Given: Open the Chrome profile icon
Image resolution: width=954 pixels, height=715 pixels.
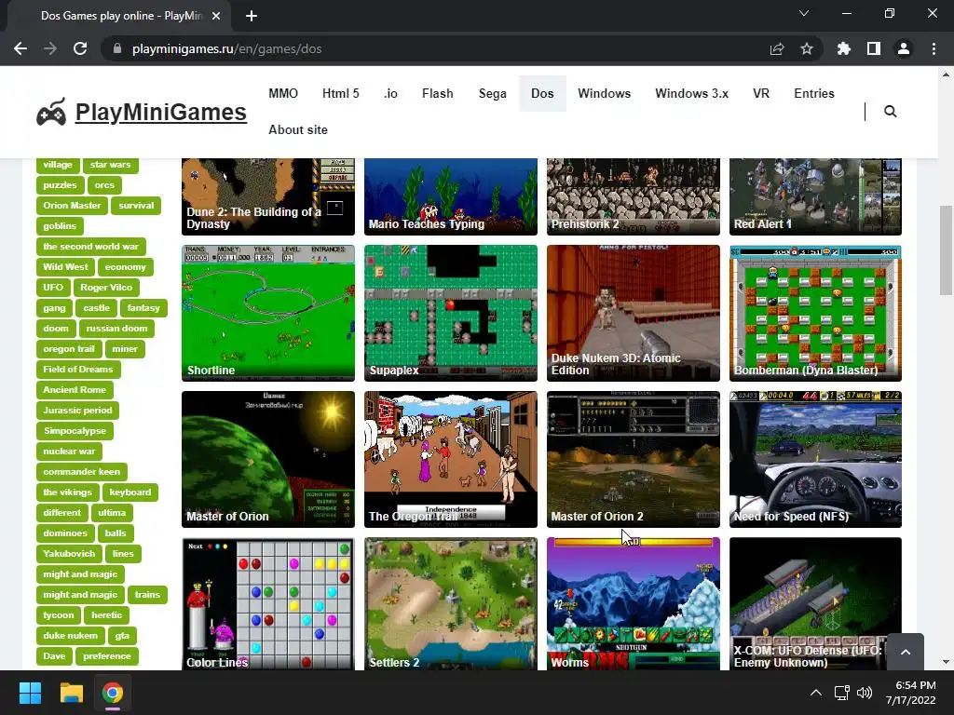Looking at the screenshot, I should 904,48.
